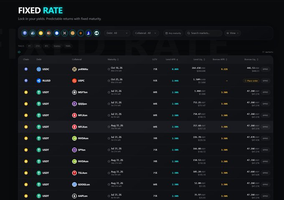
Task: Click SPEC button in ynRWAx row
Action: coord(266,69)
